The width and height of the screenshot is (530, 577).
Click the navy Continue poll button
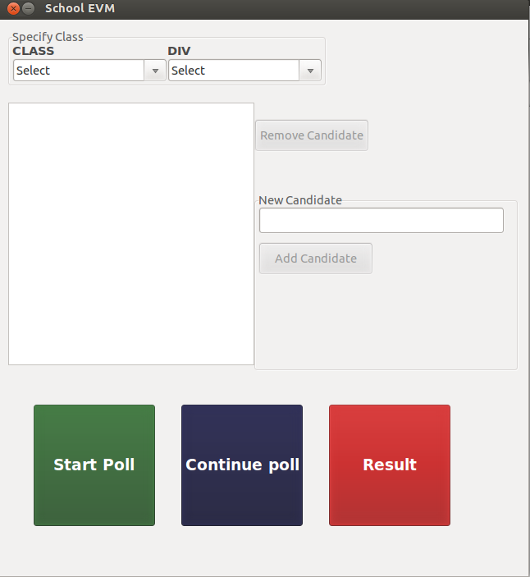[242, 465]
